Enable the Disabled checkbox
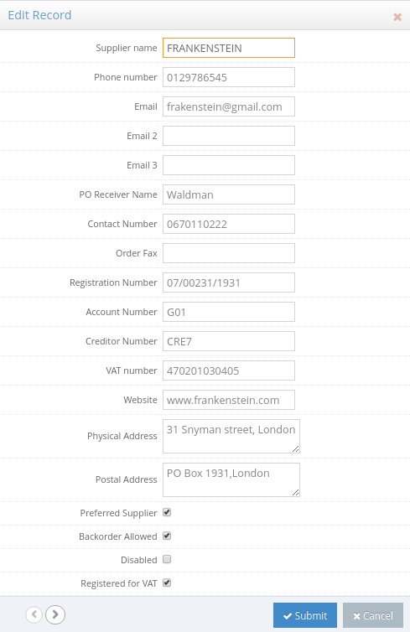 click(167, 559)
